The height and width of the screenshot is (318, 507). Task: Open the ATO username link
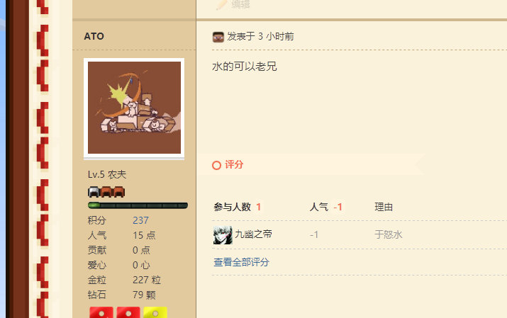pos(94,36)
